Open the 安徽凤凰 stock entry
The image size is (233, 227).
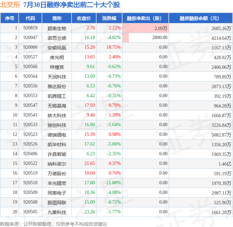point(57,48)
